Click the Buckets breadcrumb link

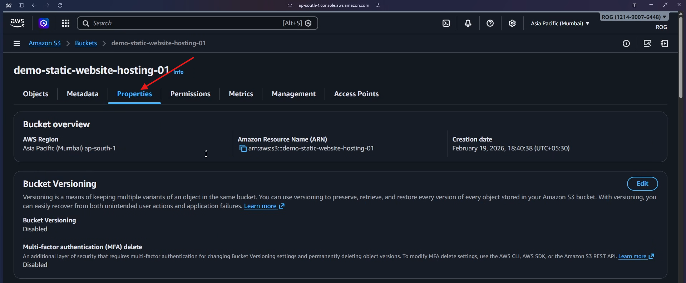coord(86,43)
